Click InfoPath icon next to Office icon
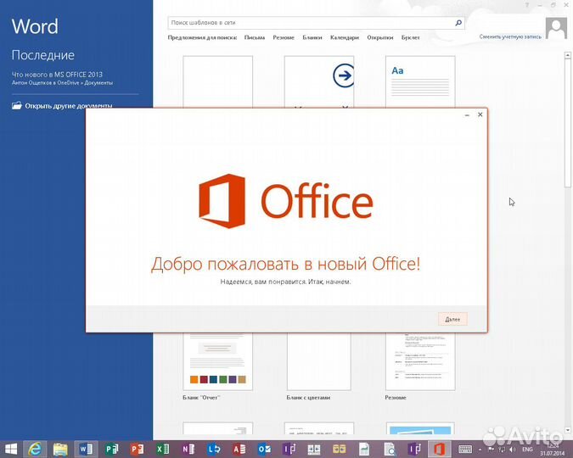Screen dimensions: 573x458 414,450
